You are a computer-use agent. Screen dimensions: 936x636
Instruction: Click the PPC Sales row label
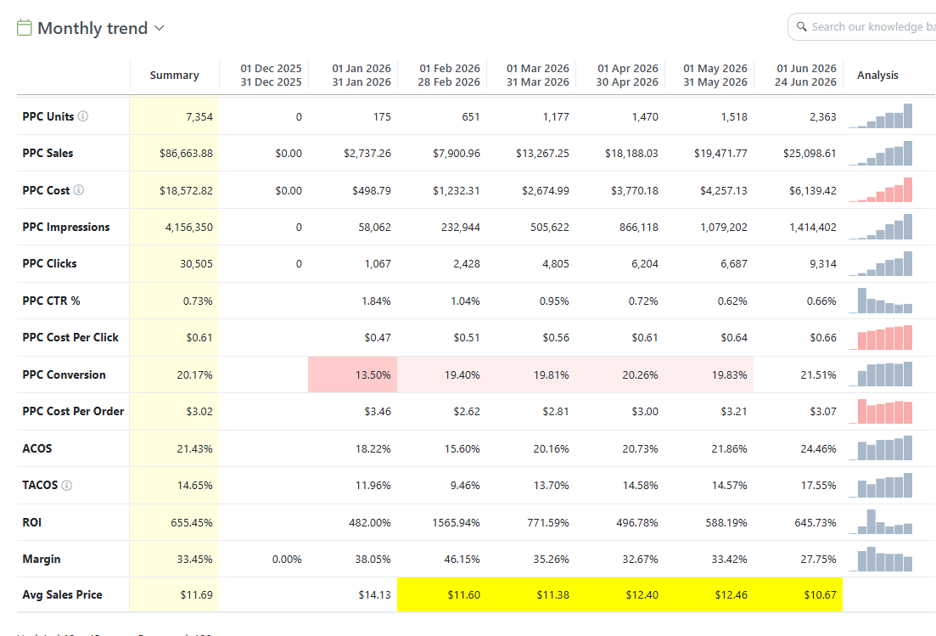48,154
